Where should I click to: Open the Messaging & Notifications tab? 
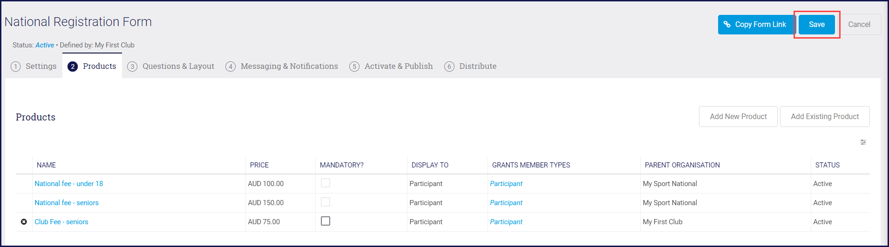click(x=282, y=67)
